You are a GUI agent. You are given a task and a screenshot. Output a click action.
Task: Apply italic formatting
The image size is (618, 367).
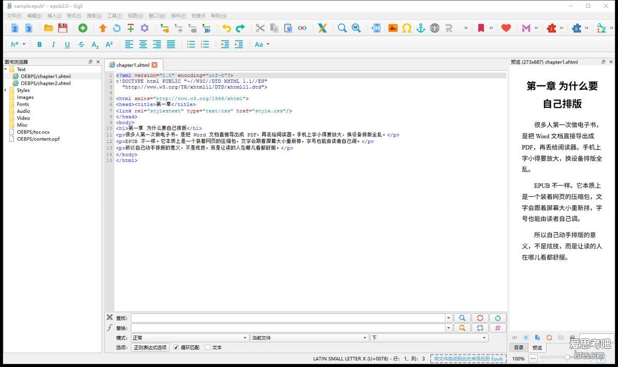click(x=53, y=45)
